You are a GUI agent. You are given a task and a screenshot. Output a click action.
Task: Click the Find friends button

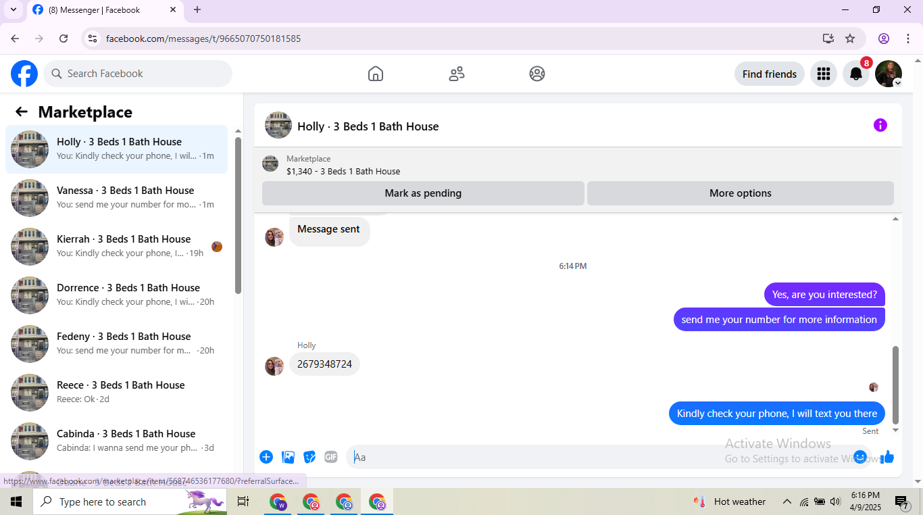pos(770,74)
